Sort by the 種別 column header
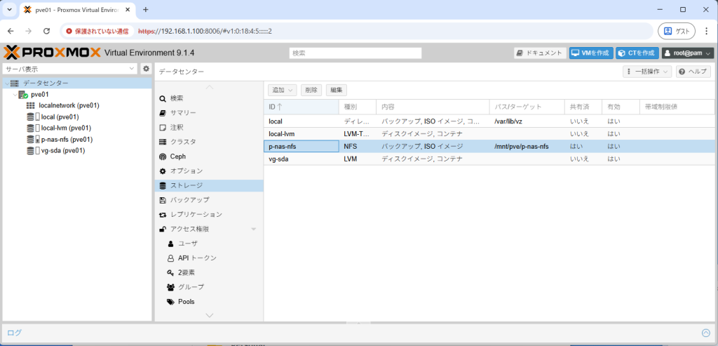718x346 pixels. click(x=357, y=107)
